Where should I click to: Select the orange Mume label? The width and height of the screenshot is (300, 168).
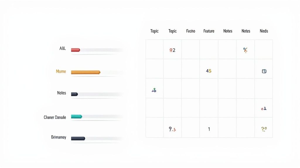pyautogui.click(x=61, y=71)
